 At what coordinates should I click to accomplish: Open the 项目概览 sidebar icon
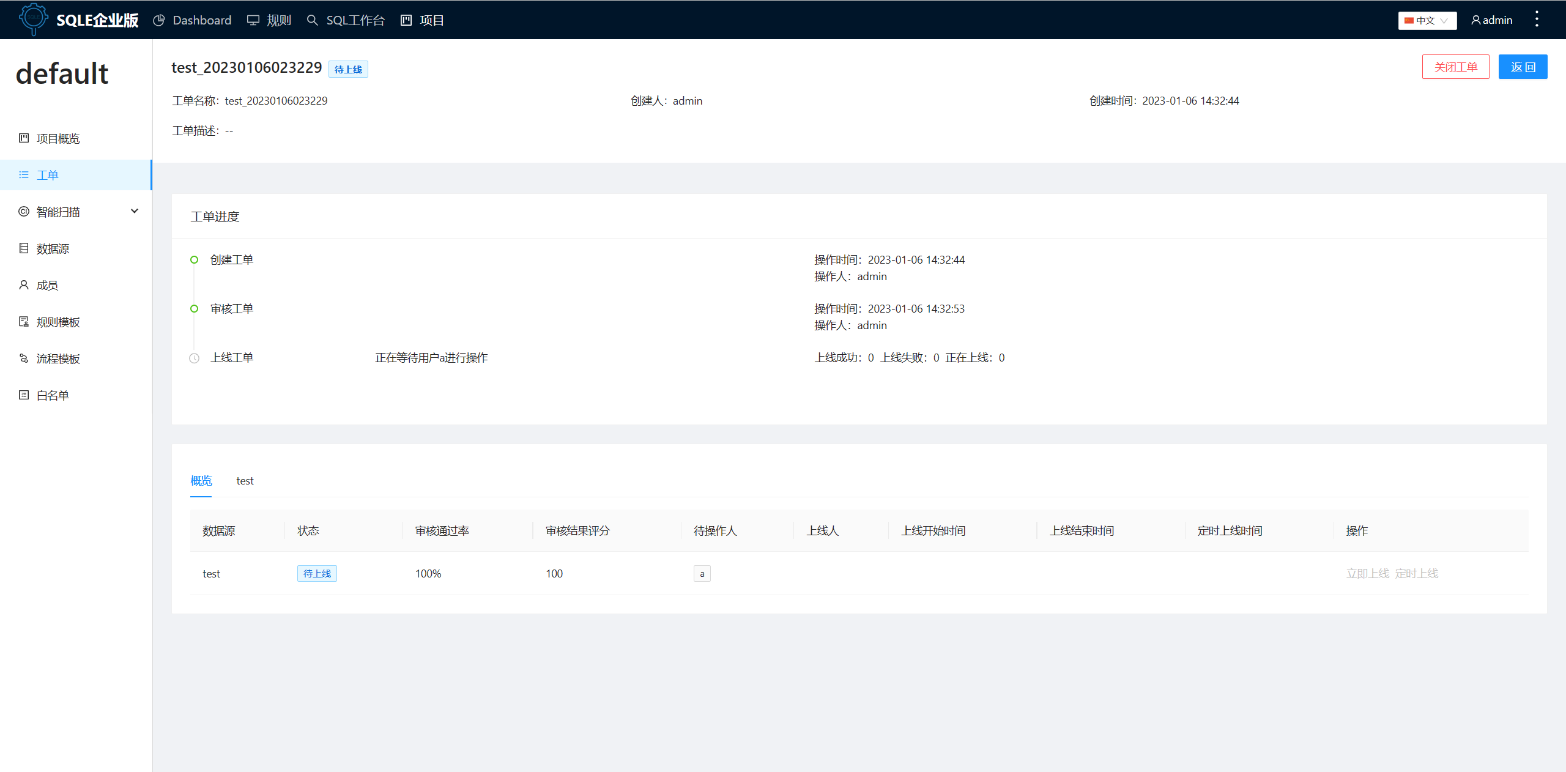tap(23, 138)
